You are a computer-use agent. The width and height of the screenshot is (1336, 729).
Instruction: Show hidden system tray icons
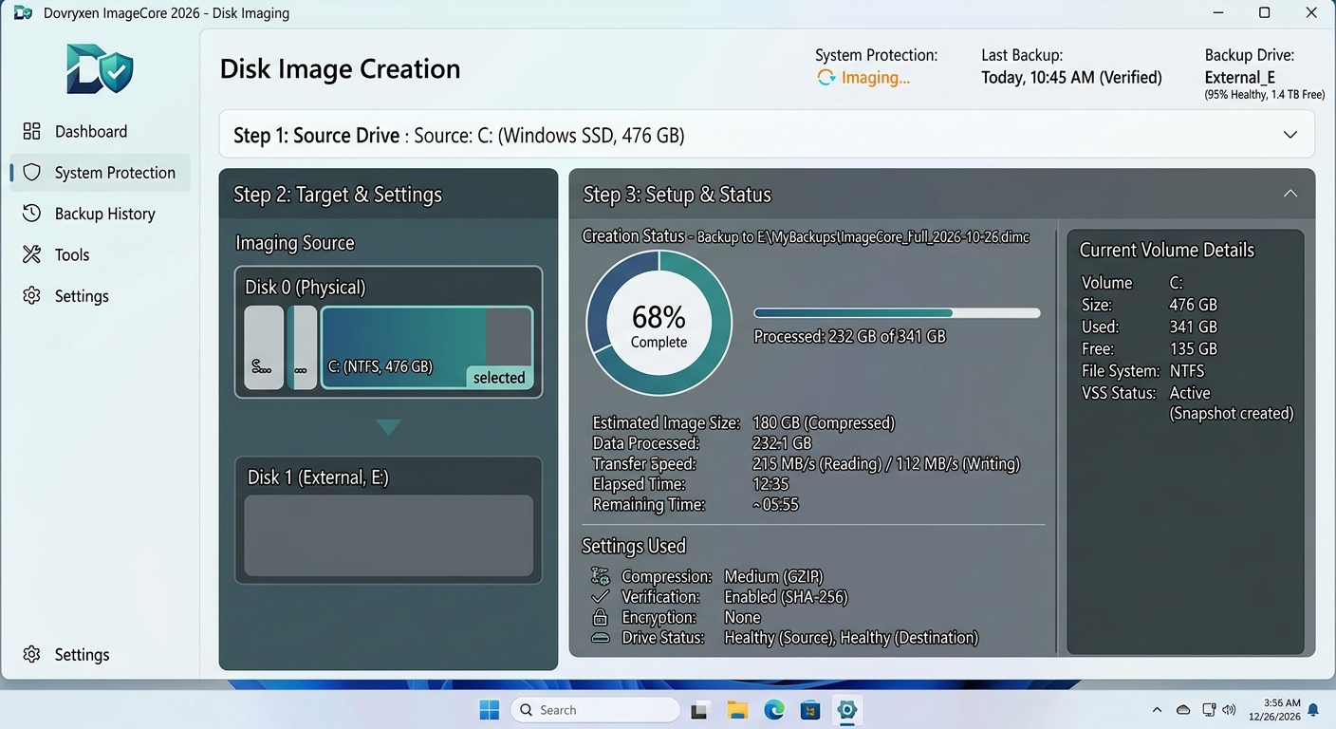click(x=1157, y=710)
